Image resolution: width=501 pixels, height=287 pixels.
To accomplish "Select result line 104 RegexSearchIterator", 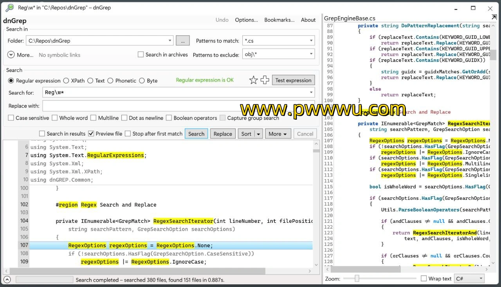I will click(165, 221).
